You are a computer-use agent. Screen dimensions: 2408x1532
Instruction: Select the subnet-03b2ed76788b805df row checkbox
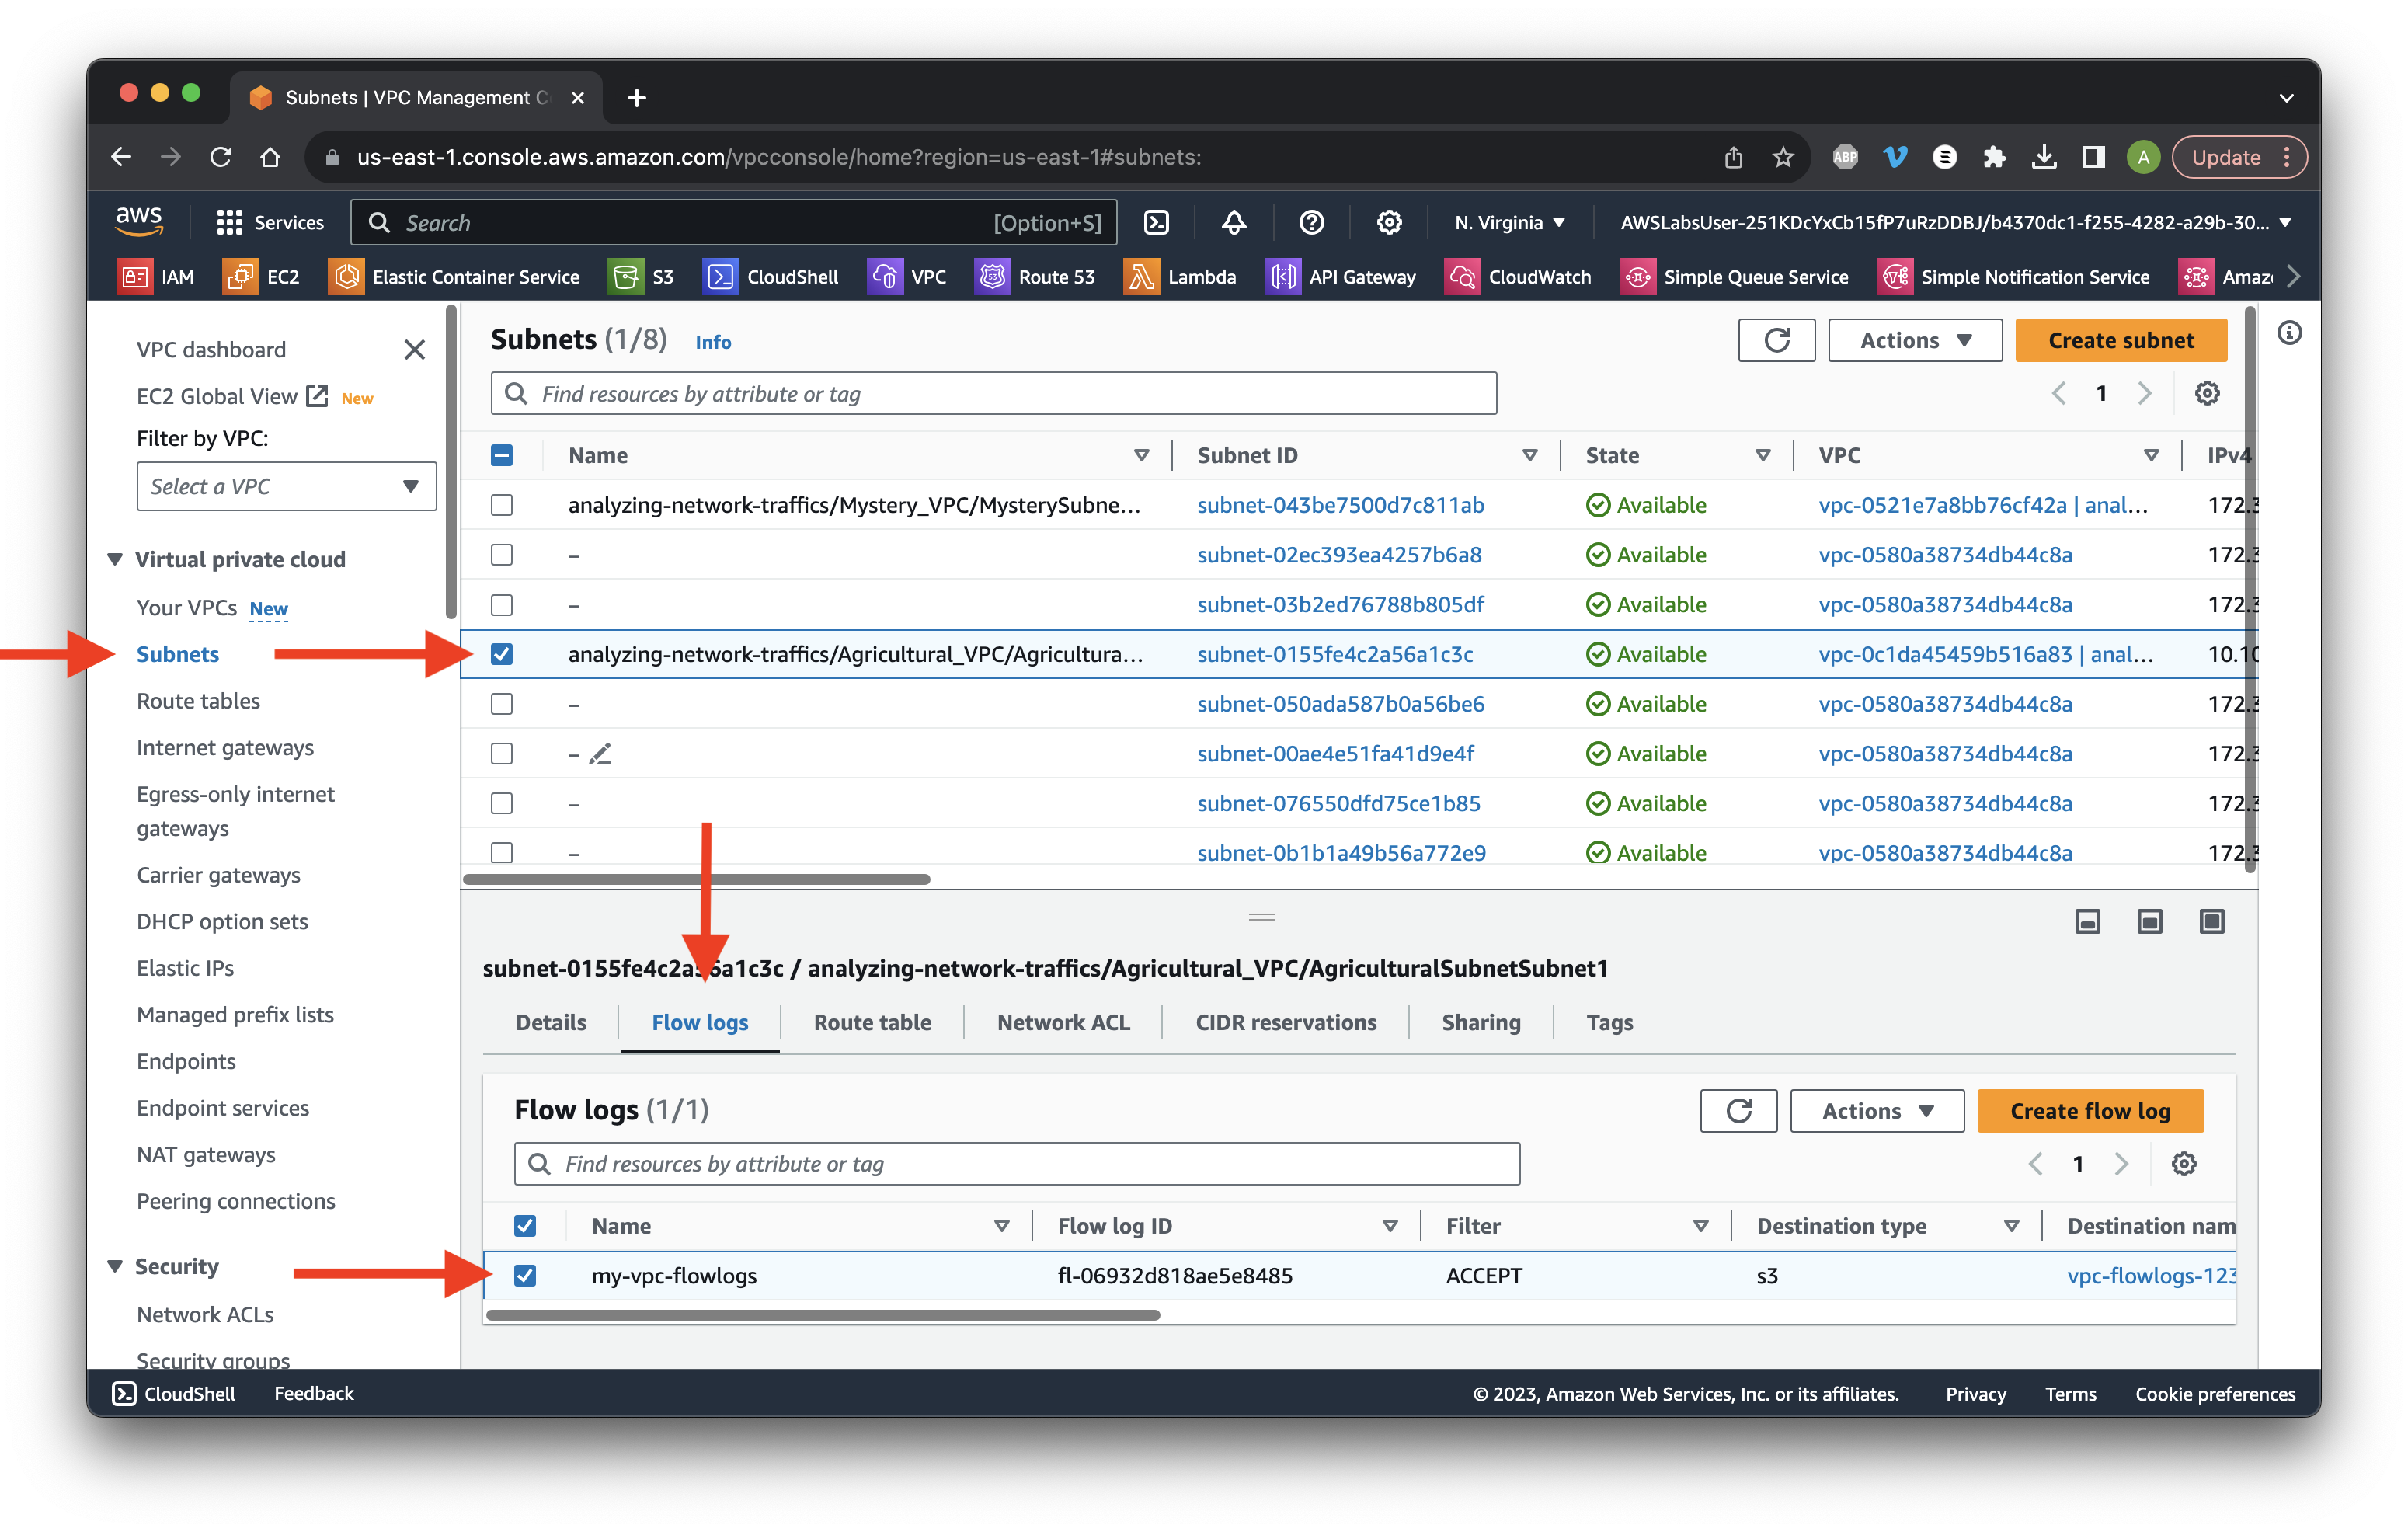[502, 605]
